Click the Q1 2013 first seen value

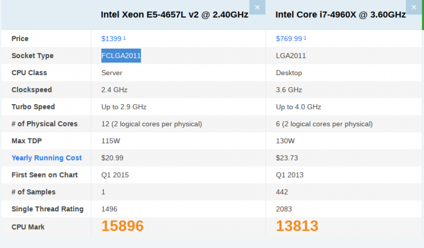(289, 175)
